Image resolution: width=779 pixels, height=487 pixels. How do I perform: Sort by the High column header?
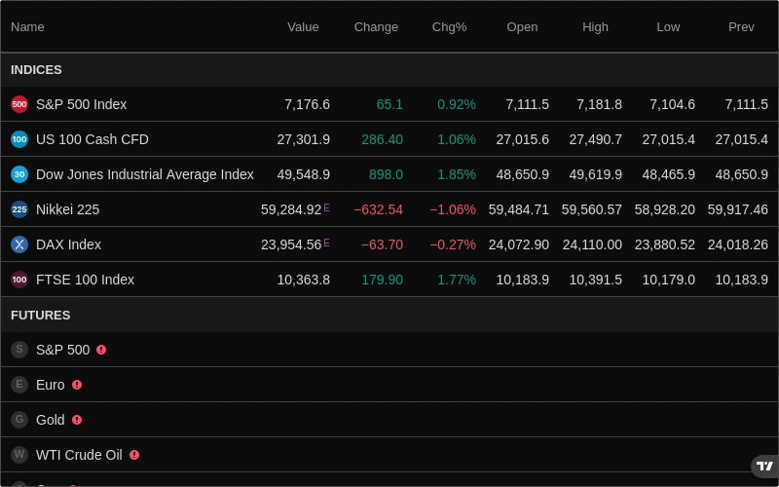coord(595,27)
